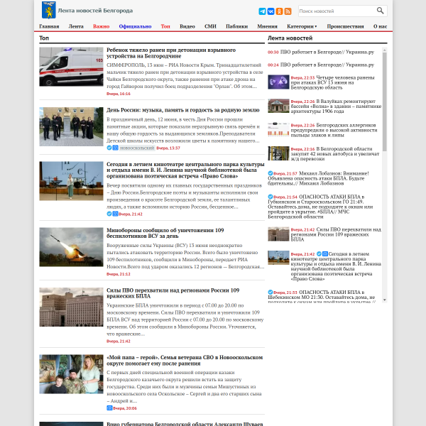
Task: Click VK source icon under poetry meeting article
Action: click(x=115, y=214)
